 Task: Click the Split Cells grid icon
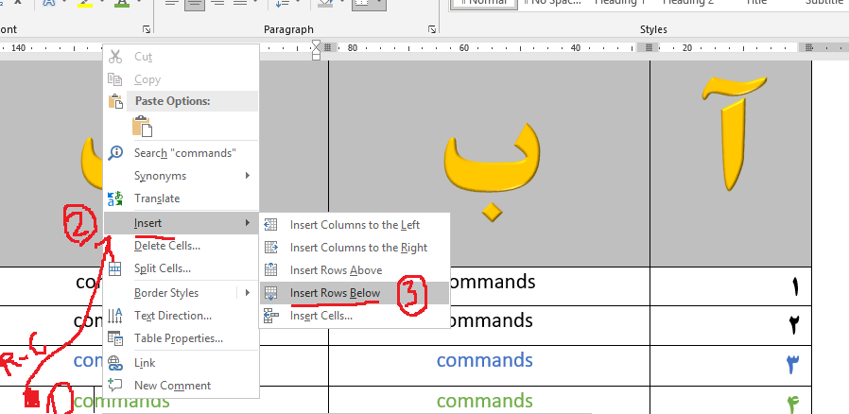click(115, 268)
